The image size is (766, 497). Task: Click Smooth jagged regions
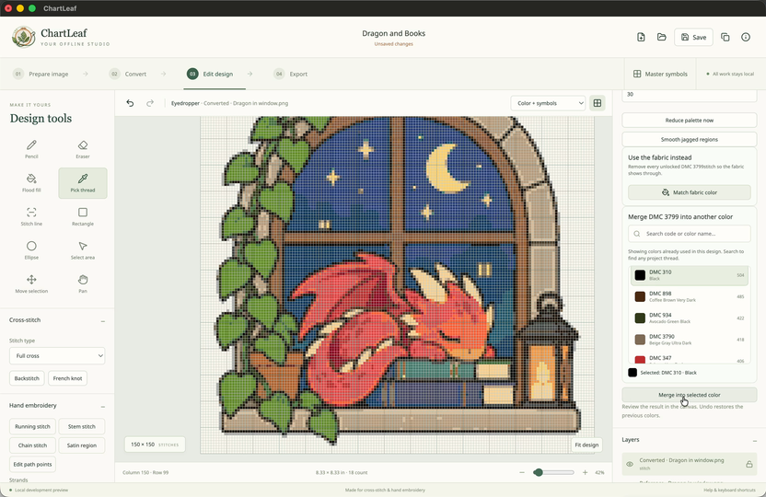click(x=690, y=139)
